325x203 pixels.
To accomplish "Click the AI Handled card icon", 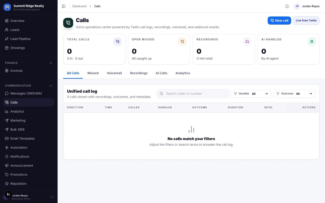I will pyautogui.click(x=312, y=42).
